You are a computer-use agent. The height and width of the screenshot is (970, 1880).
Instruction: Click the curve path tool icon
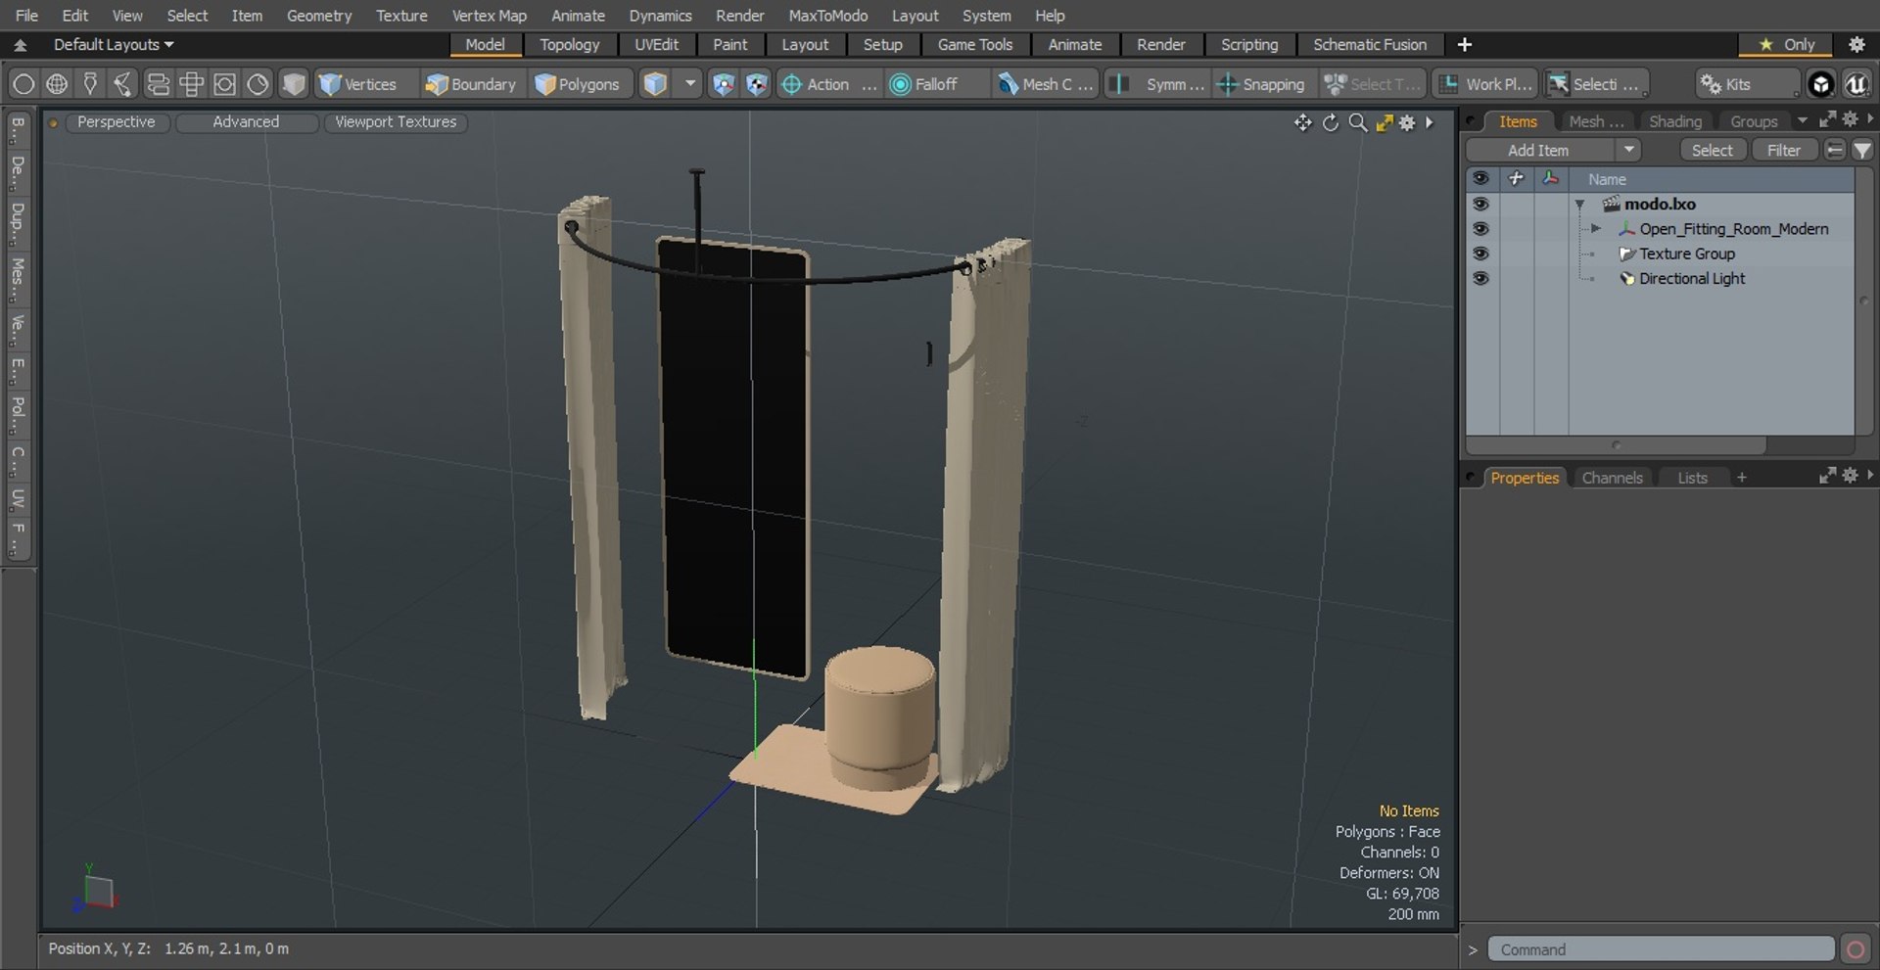[x=123, y=84]
